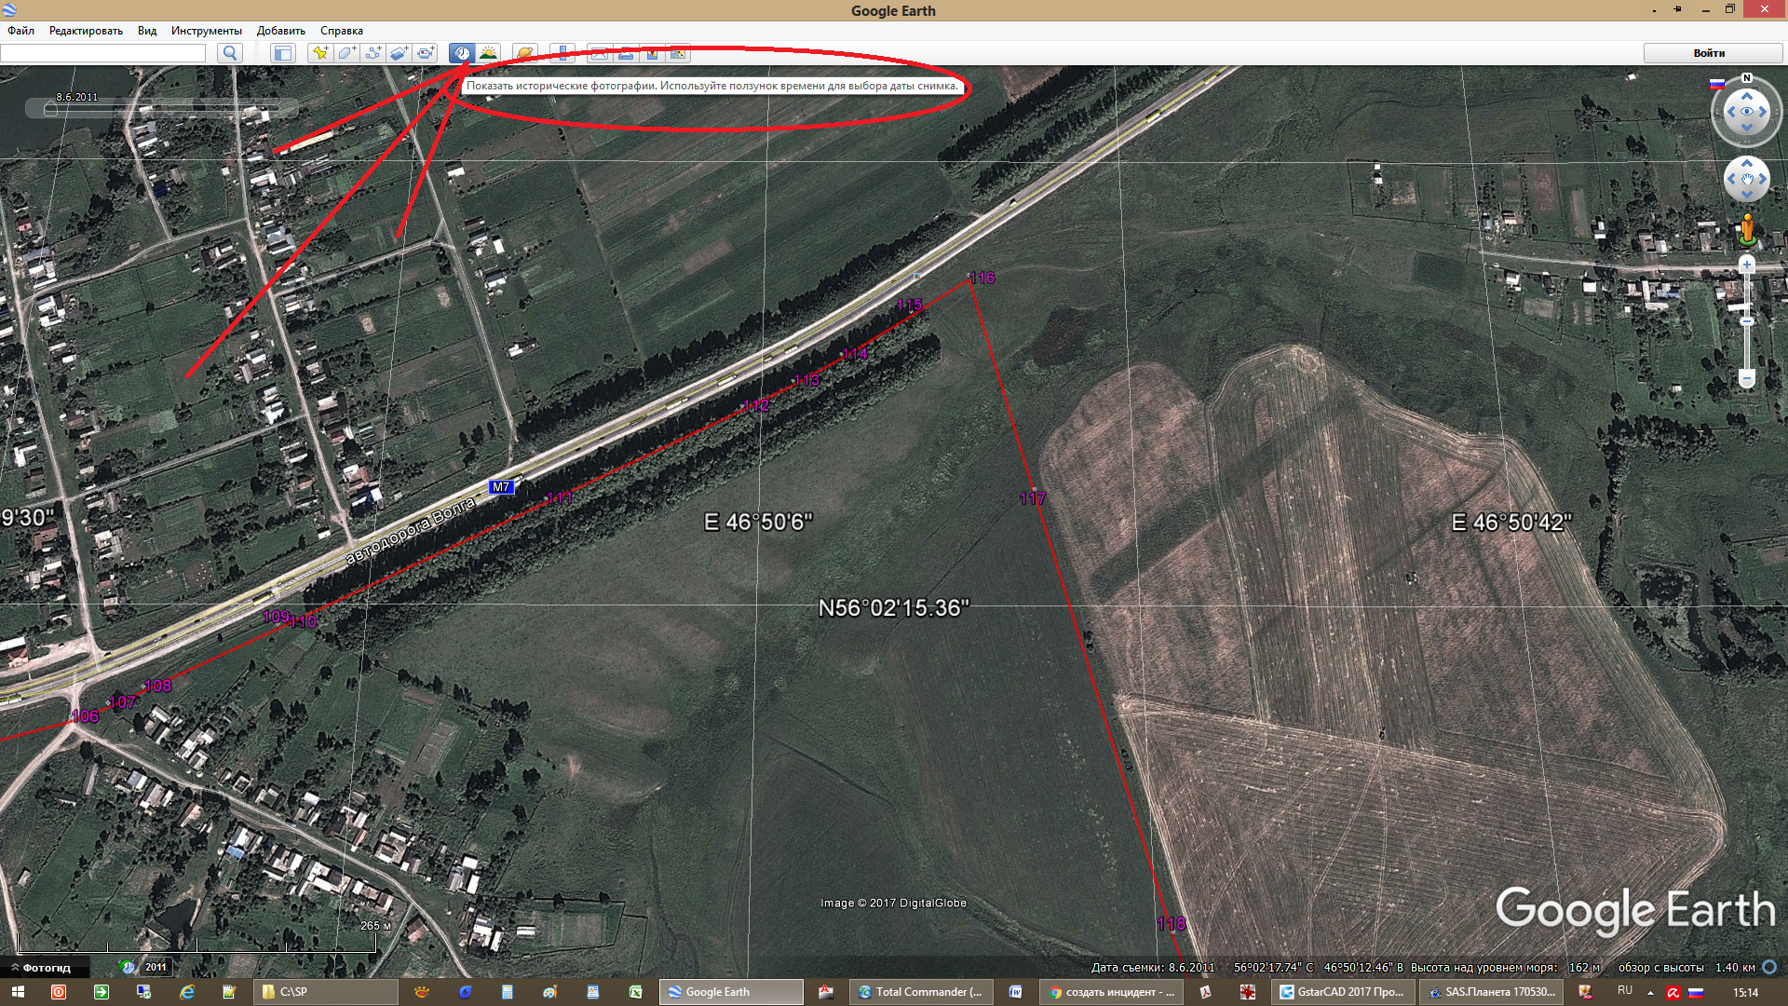This screenshot has height=1006, width=1788.
Task: Open the Инструменты menu
Action: point(206,31)
